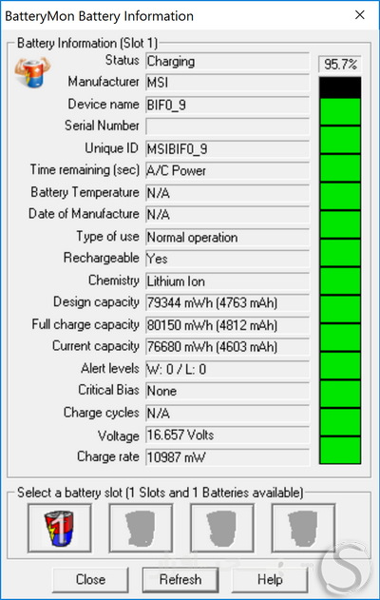Open Help for battery information
This screenshot has height=600, width=380.
[x=270, y=579]
